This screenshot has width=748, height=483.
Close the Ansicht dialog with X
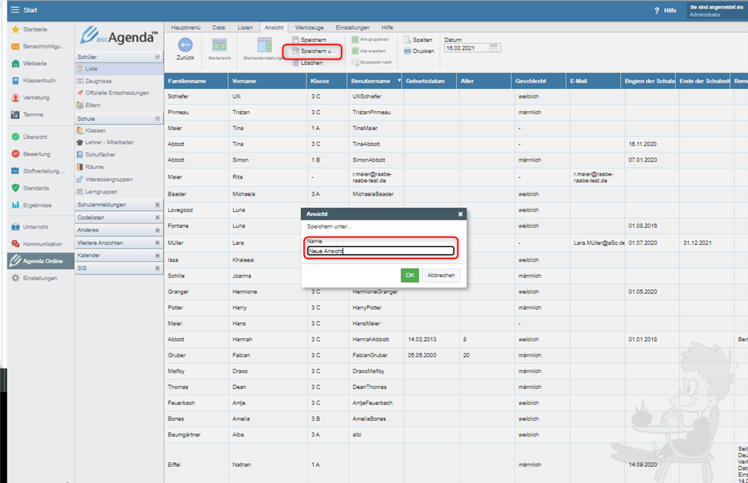tap(460, 214)
